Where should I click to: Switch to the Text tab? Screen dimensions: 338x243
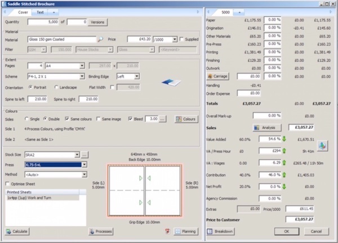[40, 11]
